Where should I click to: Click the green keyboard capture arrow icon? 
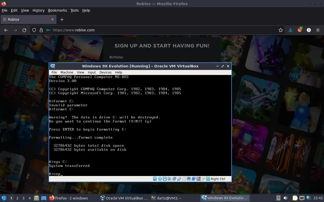pyautogui.click(x=208, y=179)
